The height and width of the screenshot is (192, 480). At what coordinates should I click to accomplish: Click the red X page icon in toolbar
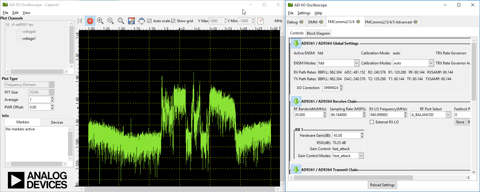coord(261,21)
